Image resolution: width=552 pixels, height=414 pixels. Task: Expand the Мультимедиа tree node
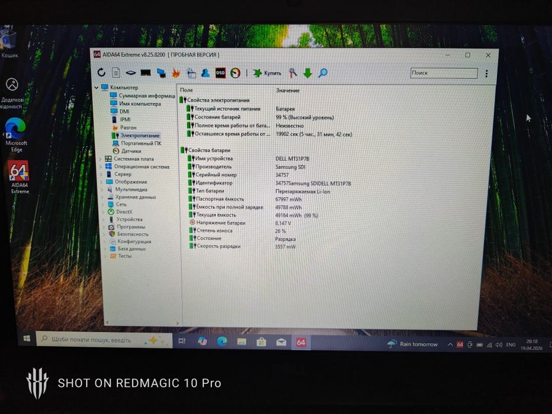(102, 190)
